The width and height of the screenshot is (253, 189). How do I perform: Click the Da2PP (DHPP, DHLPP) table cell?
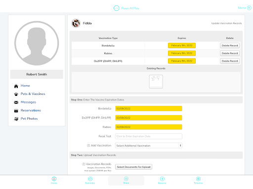point(108,61)
